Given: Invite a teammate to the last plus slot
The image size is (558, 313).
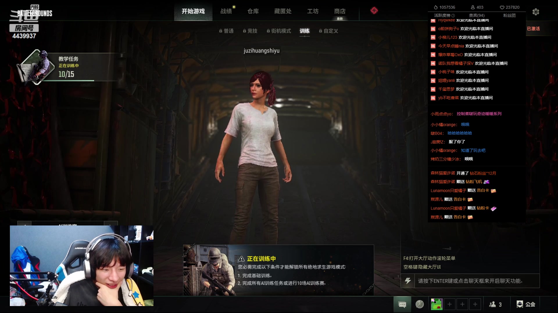Looking at the screenshot, I should pos(475,304).
